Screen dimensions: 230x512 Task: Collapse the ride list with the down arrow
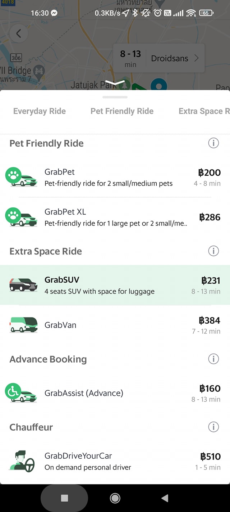point(115,82)
